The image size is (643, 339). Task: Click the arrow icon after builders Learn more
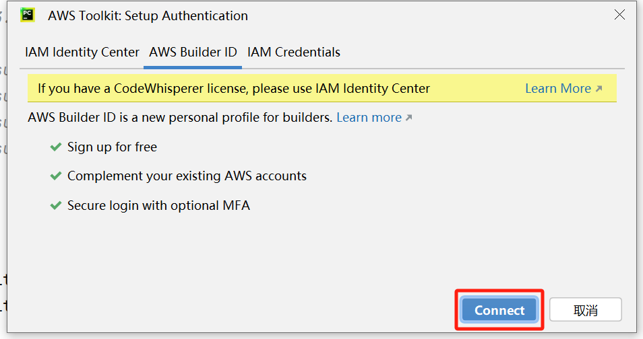click(408, 118)
